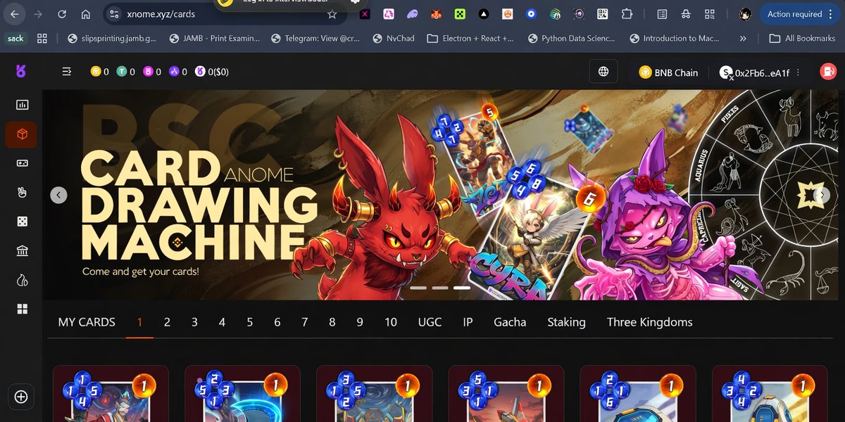
Task: Click the 0($0) balance token
Action: pos(212,72)
